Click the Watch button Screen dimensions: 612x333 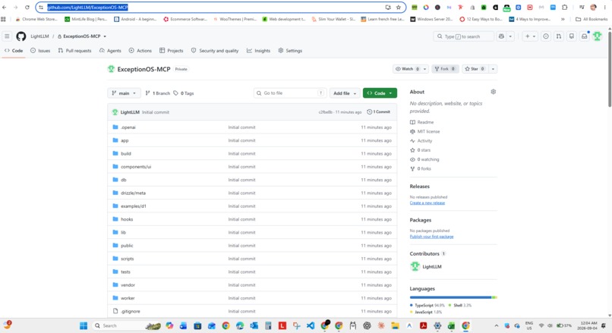pyautogui.click(x=407, y=69)
